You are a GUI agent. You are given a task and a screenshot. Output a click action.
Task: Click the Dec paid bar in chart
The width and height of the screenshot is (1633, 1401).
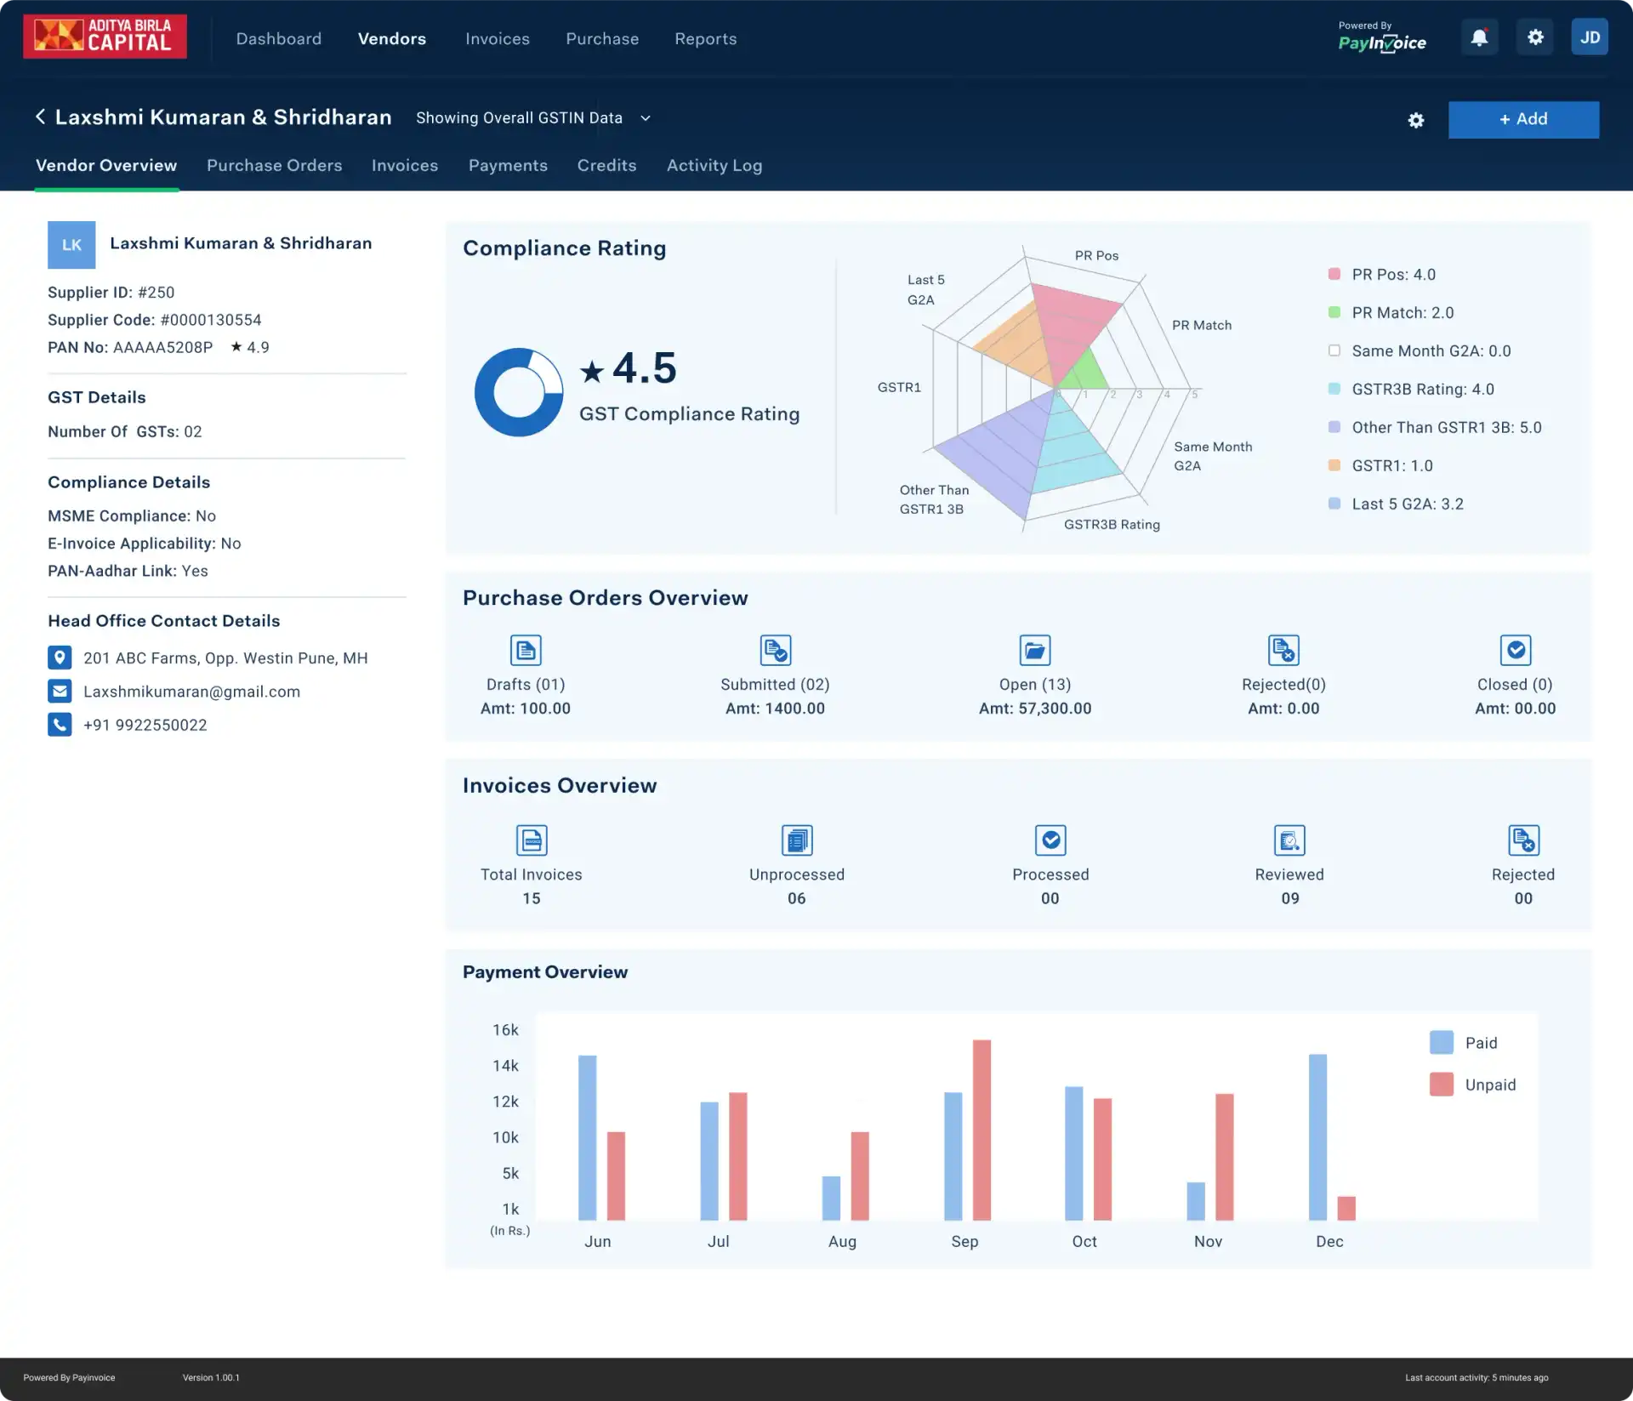point(1317,1137)
